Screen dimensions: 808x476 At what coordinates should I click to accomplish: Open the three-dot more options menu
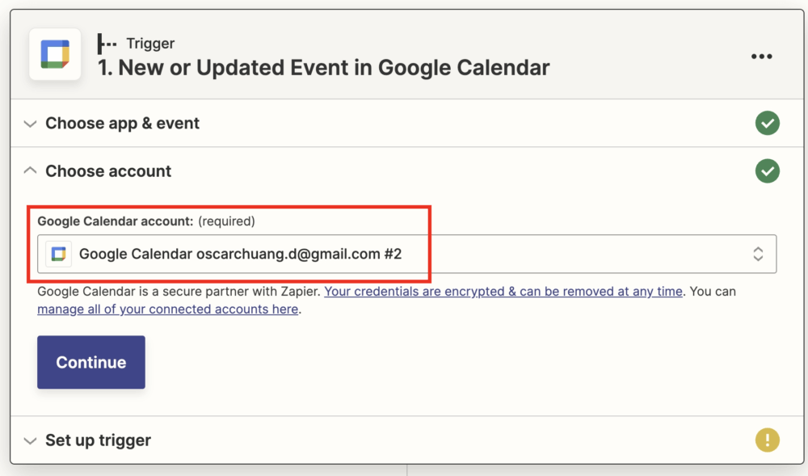762,56
